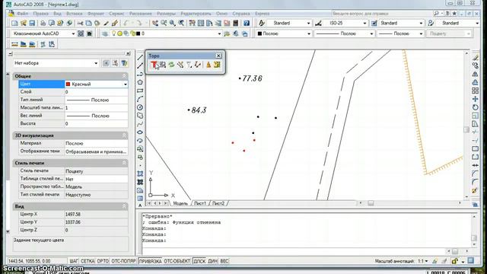Toggle ОРТО mode in status bar
487x274 pixels.
tap(103, 261)
